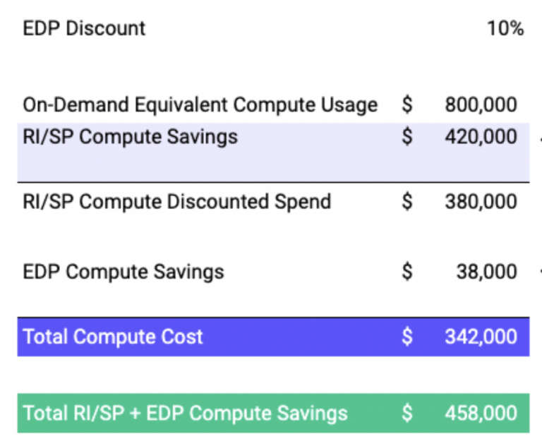Select the 10% discount value cell
This screenshot has height=446, width=542.
click(505, 29)
